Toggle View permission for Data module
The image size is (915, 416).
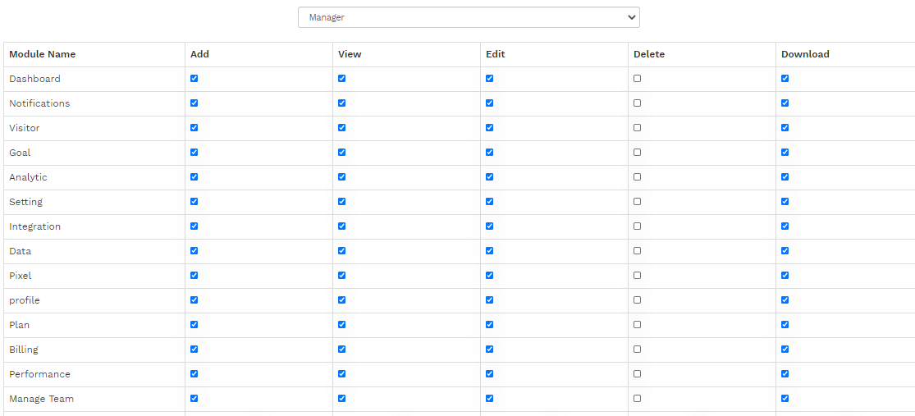342,250
